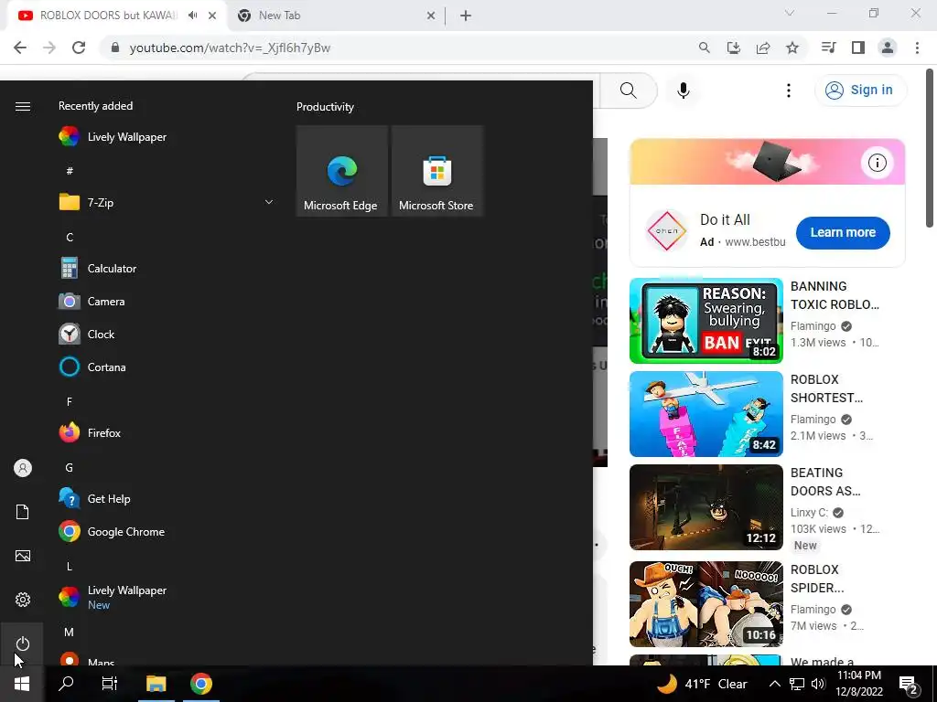Toggle the Chrome side panel
The height and width of the screenshot is (702, 937).
(x=858, y=48)
